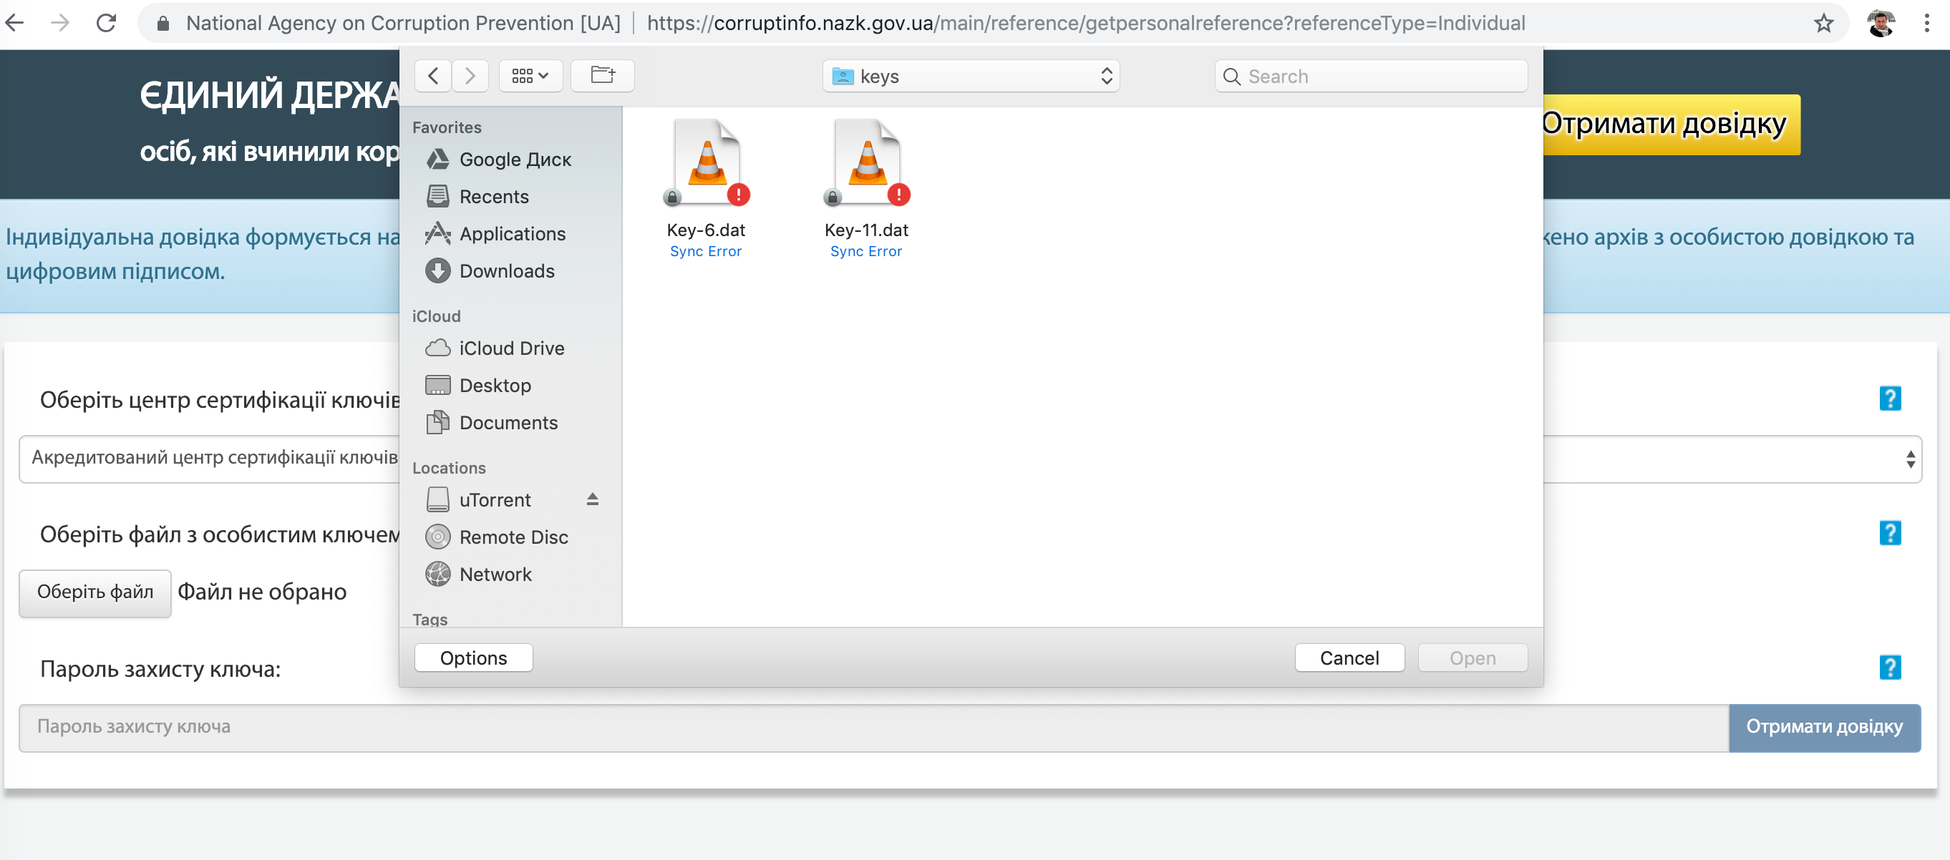Select Downloads in Favorites sidebar
The image size is (1950, 860).
click(506, 270)
